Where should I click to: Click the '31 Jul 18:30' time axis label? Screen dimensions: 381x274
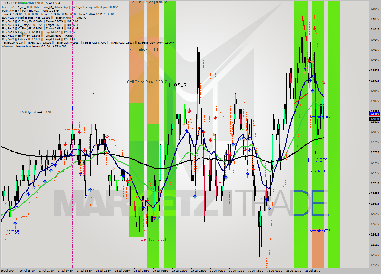tap(313, 271)
